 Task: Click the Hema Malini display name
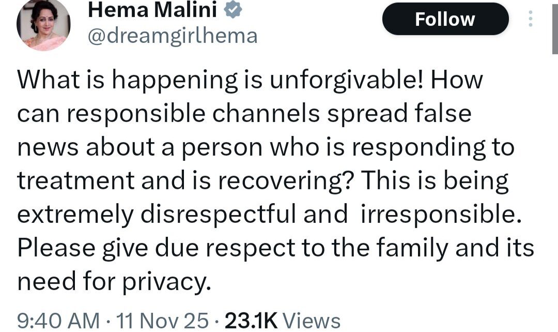[x=154, y=9]
